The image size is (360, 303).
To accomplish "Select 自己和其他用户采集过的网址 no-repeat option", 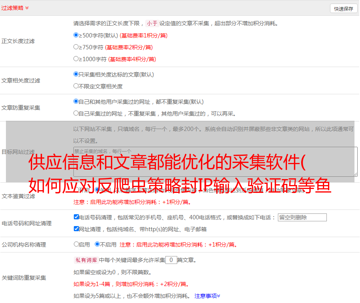I will (76, 101).
